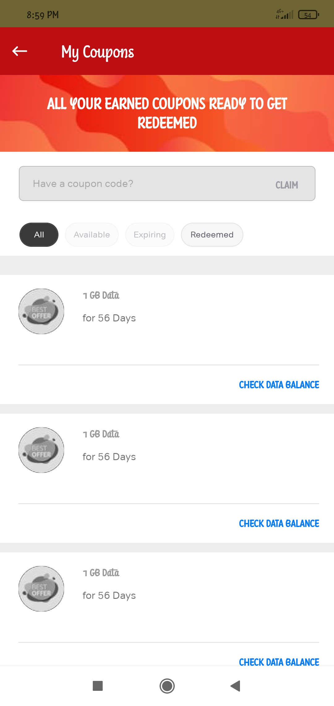Tap the earned coupons promo banner
The image size is (334, 706).
click(167, 113)
